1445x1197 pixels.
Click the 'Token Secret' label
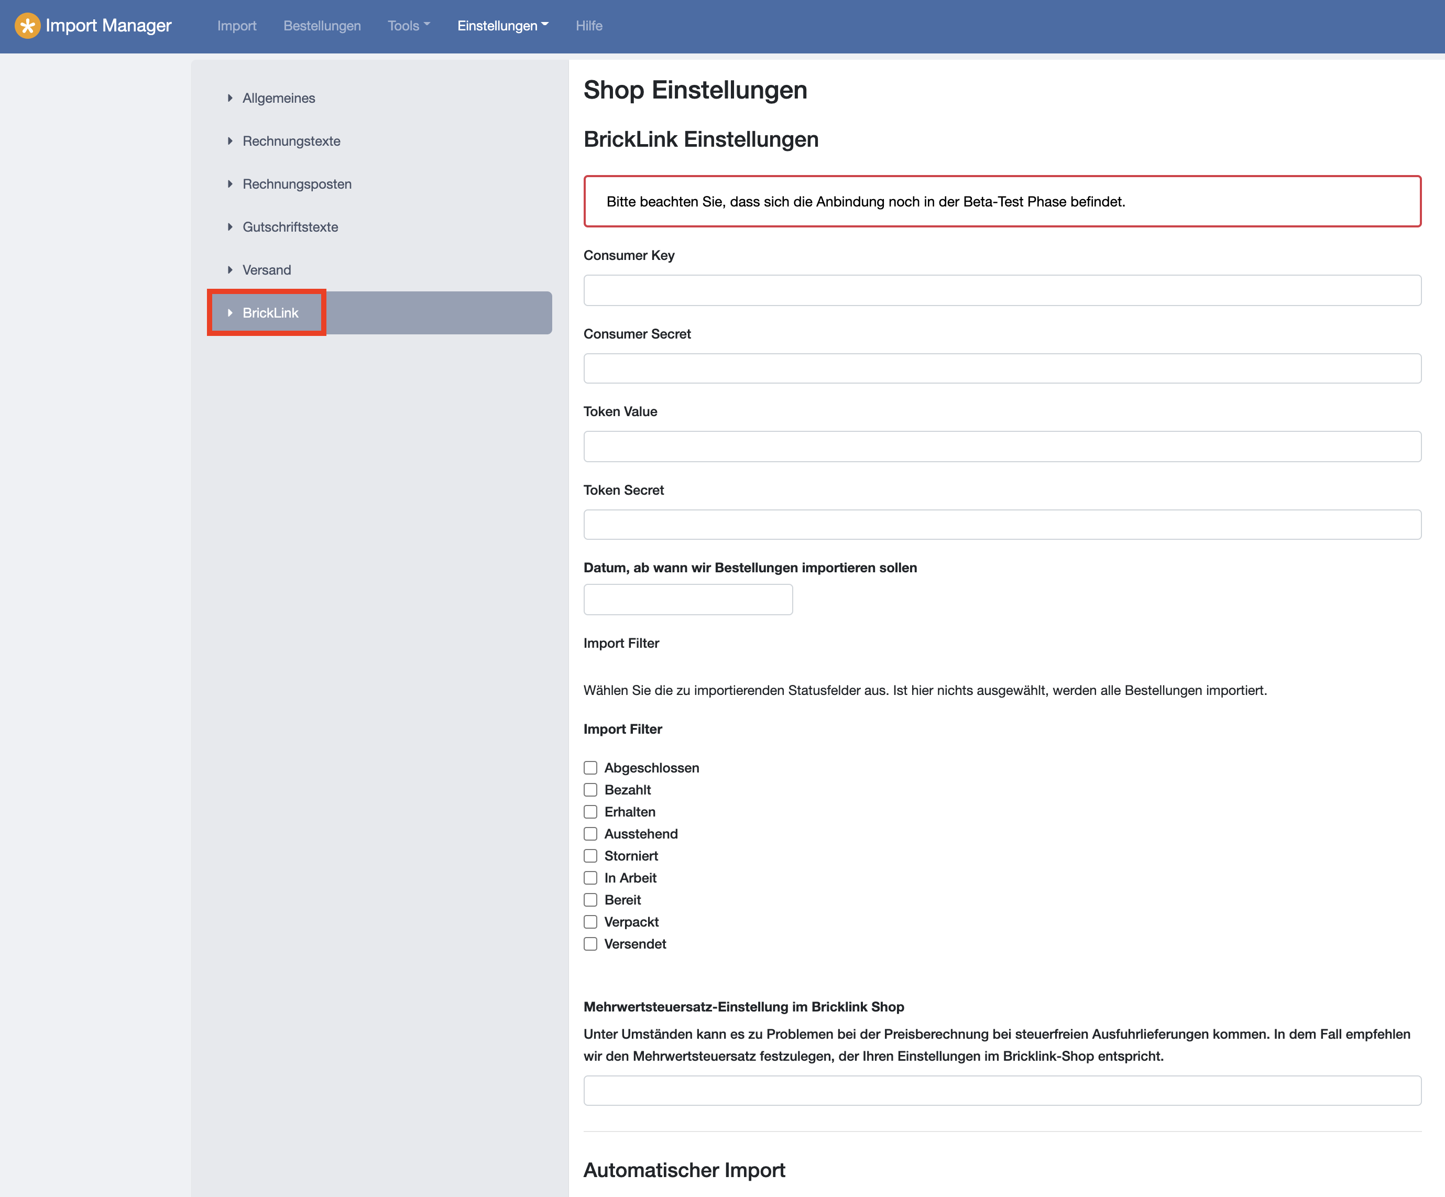click(623, 490)
